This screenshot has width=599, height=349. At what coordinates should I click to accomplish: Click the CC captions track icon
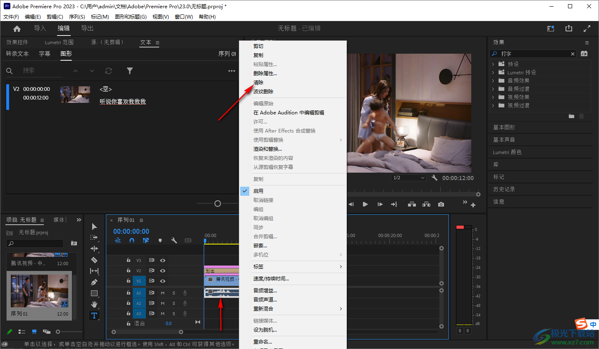click(188, 240)
